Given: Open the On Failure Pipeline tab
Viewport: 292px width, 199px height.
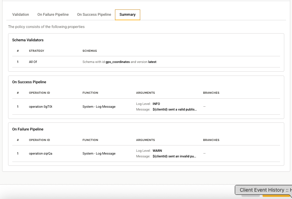Looking at the screenshot, I should (x=53, y=14).
